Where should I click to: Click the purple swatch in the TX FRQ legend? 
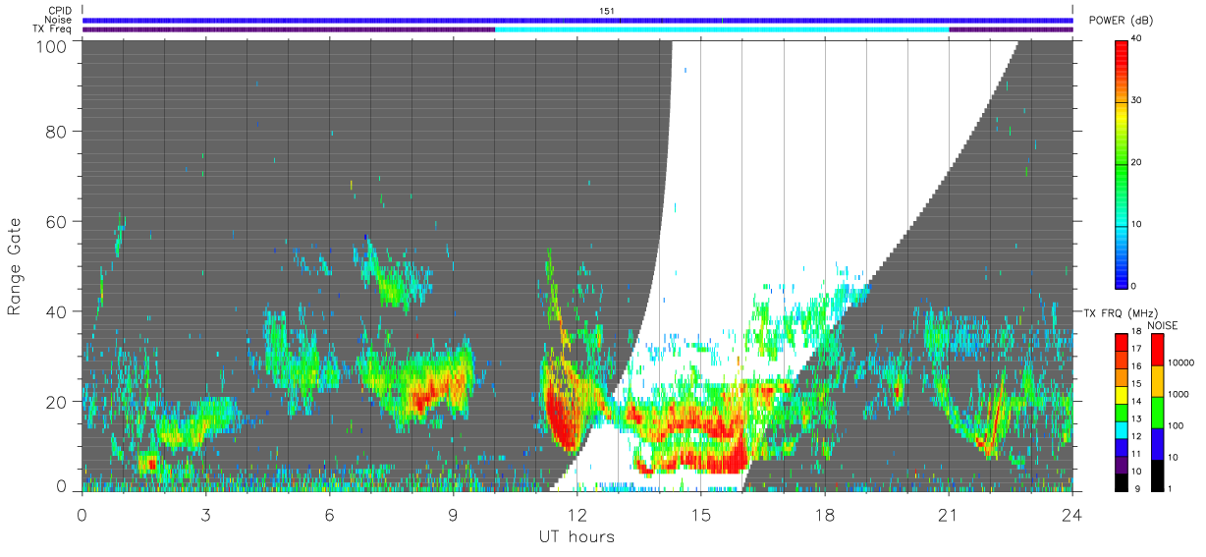pos(1122,466)
